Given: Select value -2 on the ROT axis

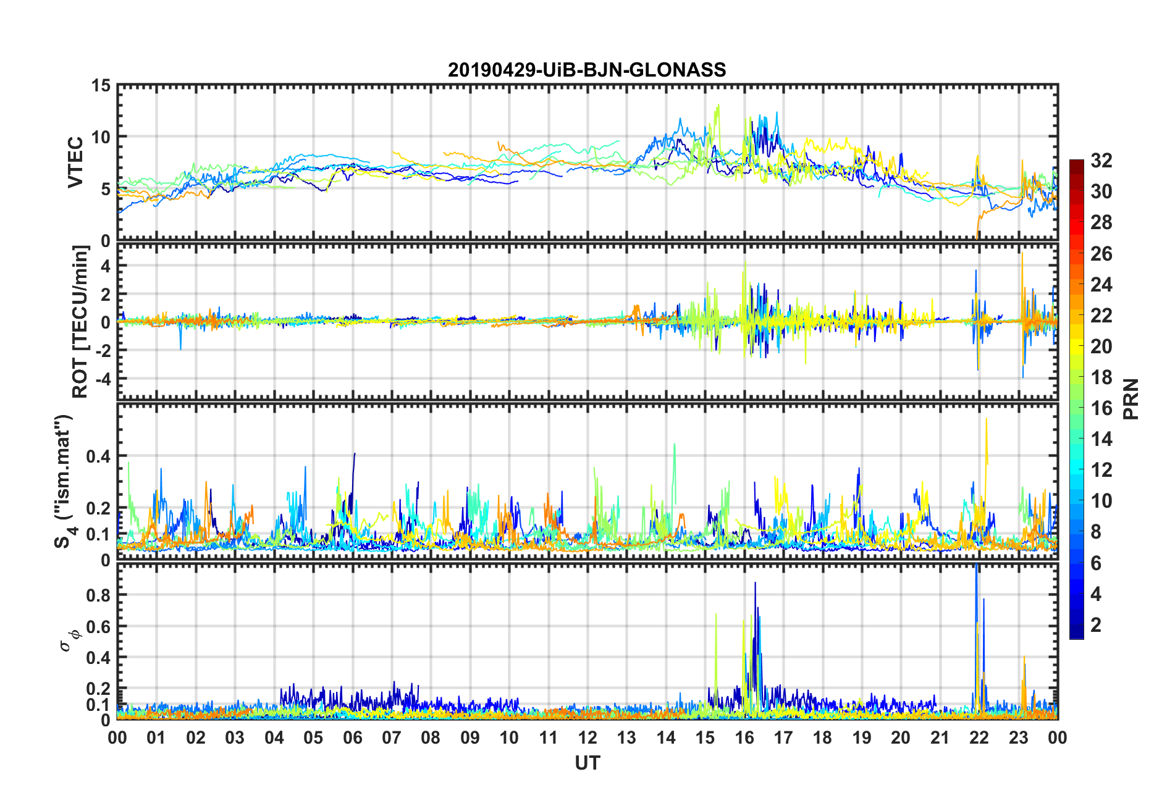Looking at the screenshot, I should point(102,350).
